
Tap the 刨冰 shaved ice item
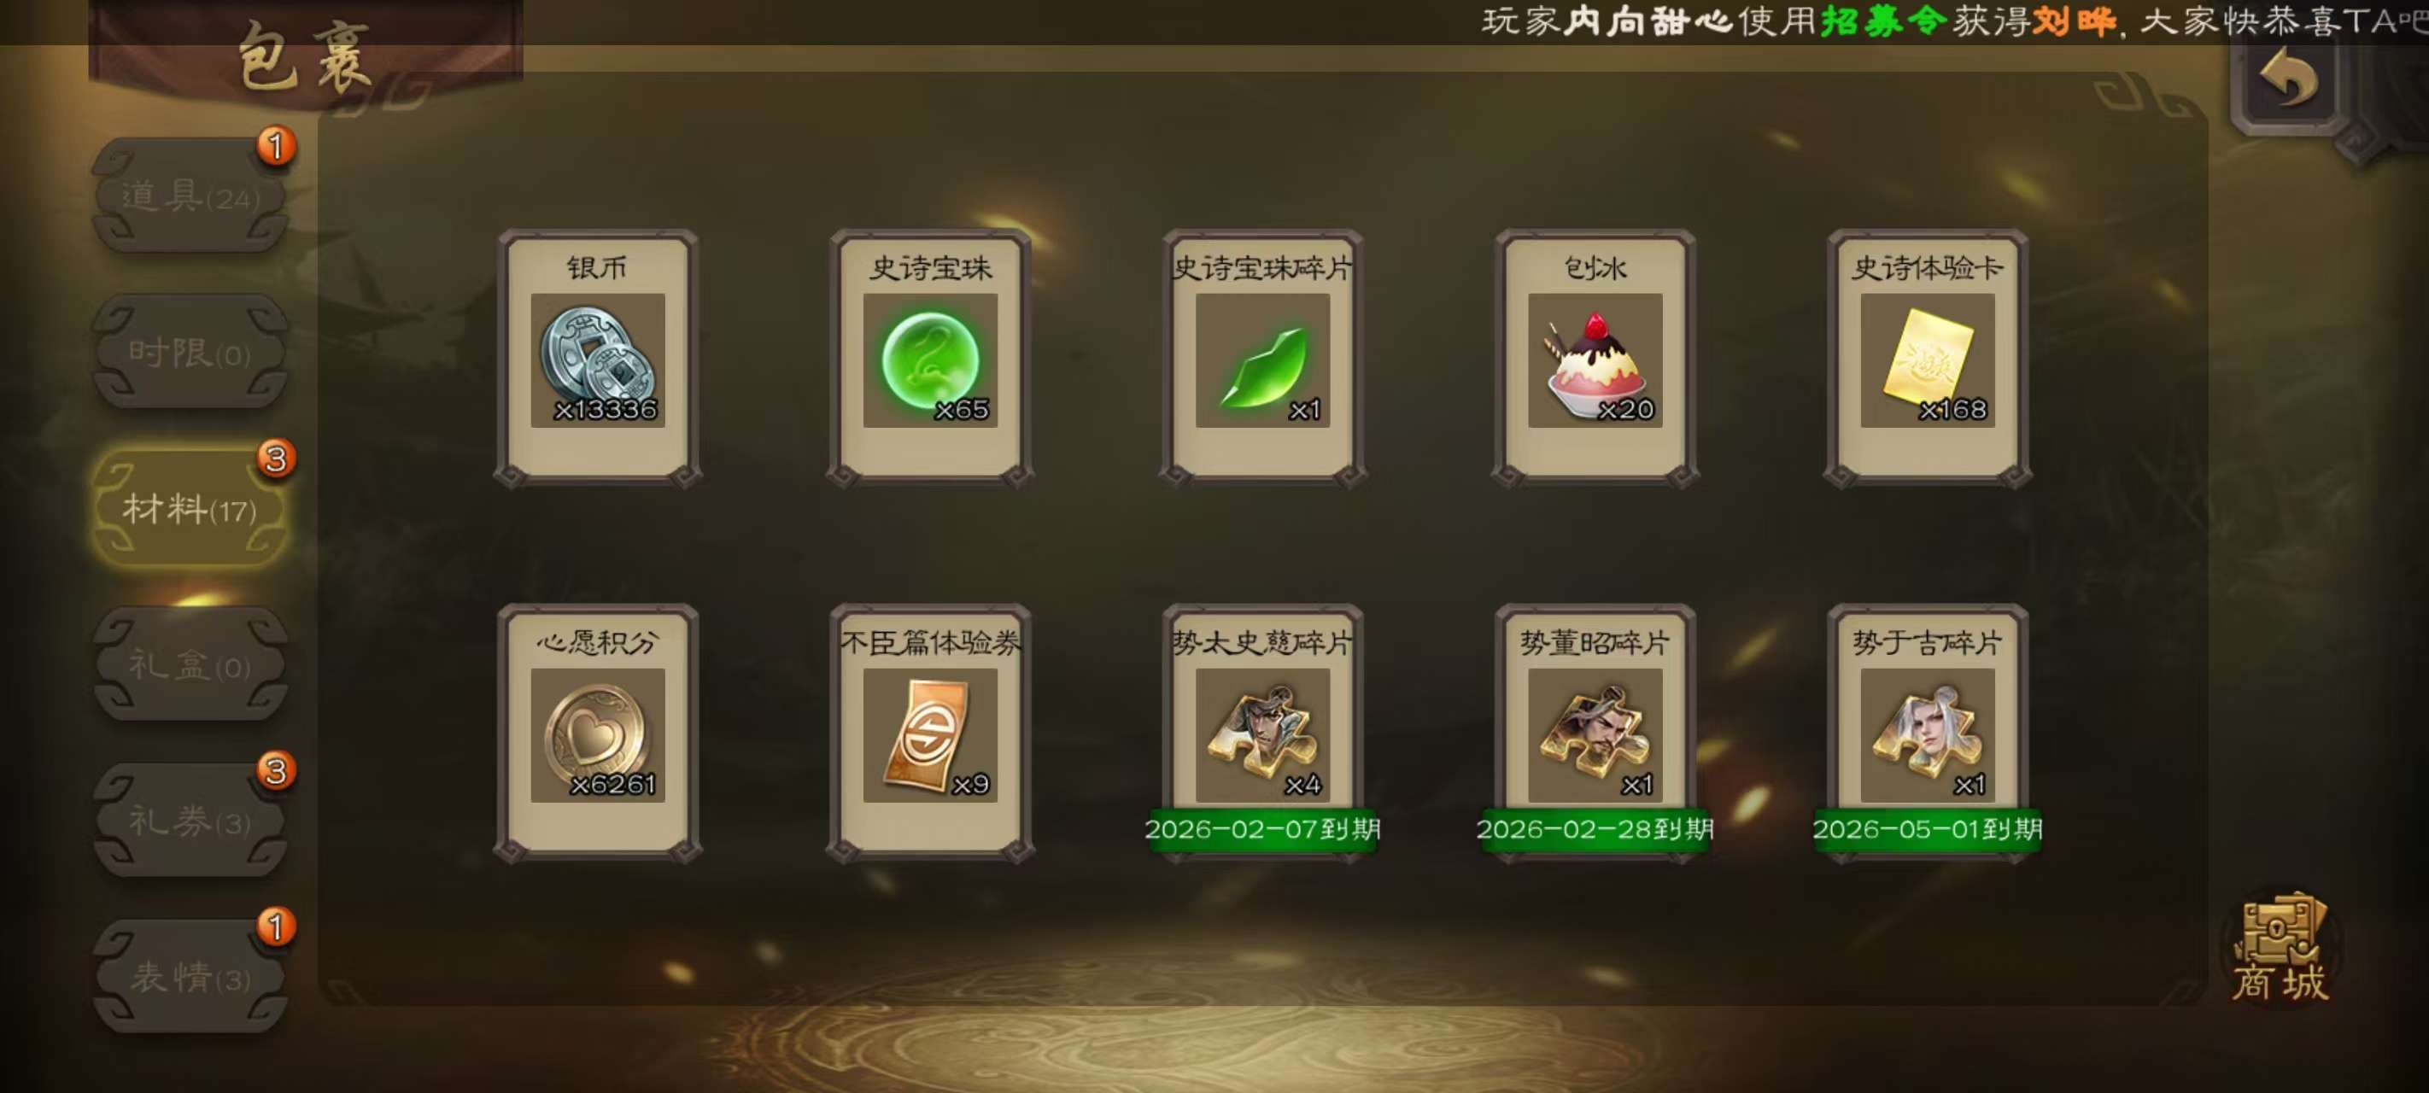pos(1595,358)
